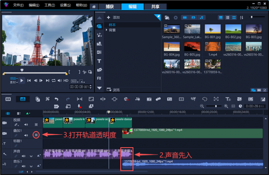The width and height of the screenshot is (269, 175).
Task: Jump to the start of the preview
Action: 29,80
